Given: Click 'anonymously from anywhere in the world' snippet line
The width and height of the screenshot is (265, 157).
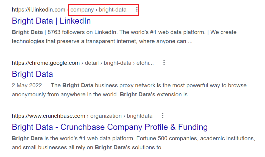Looking at the screenshot, I should [103, 94].
